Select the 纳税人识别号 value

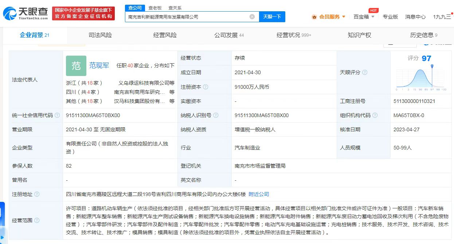click(x=262, y=115)
